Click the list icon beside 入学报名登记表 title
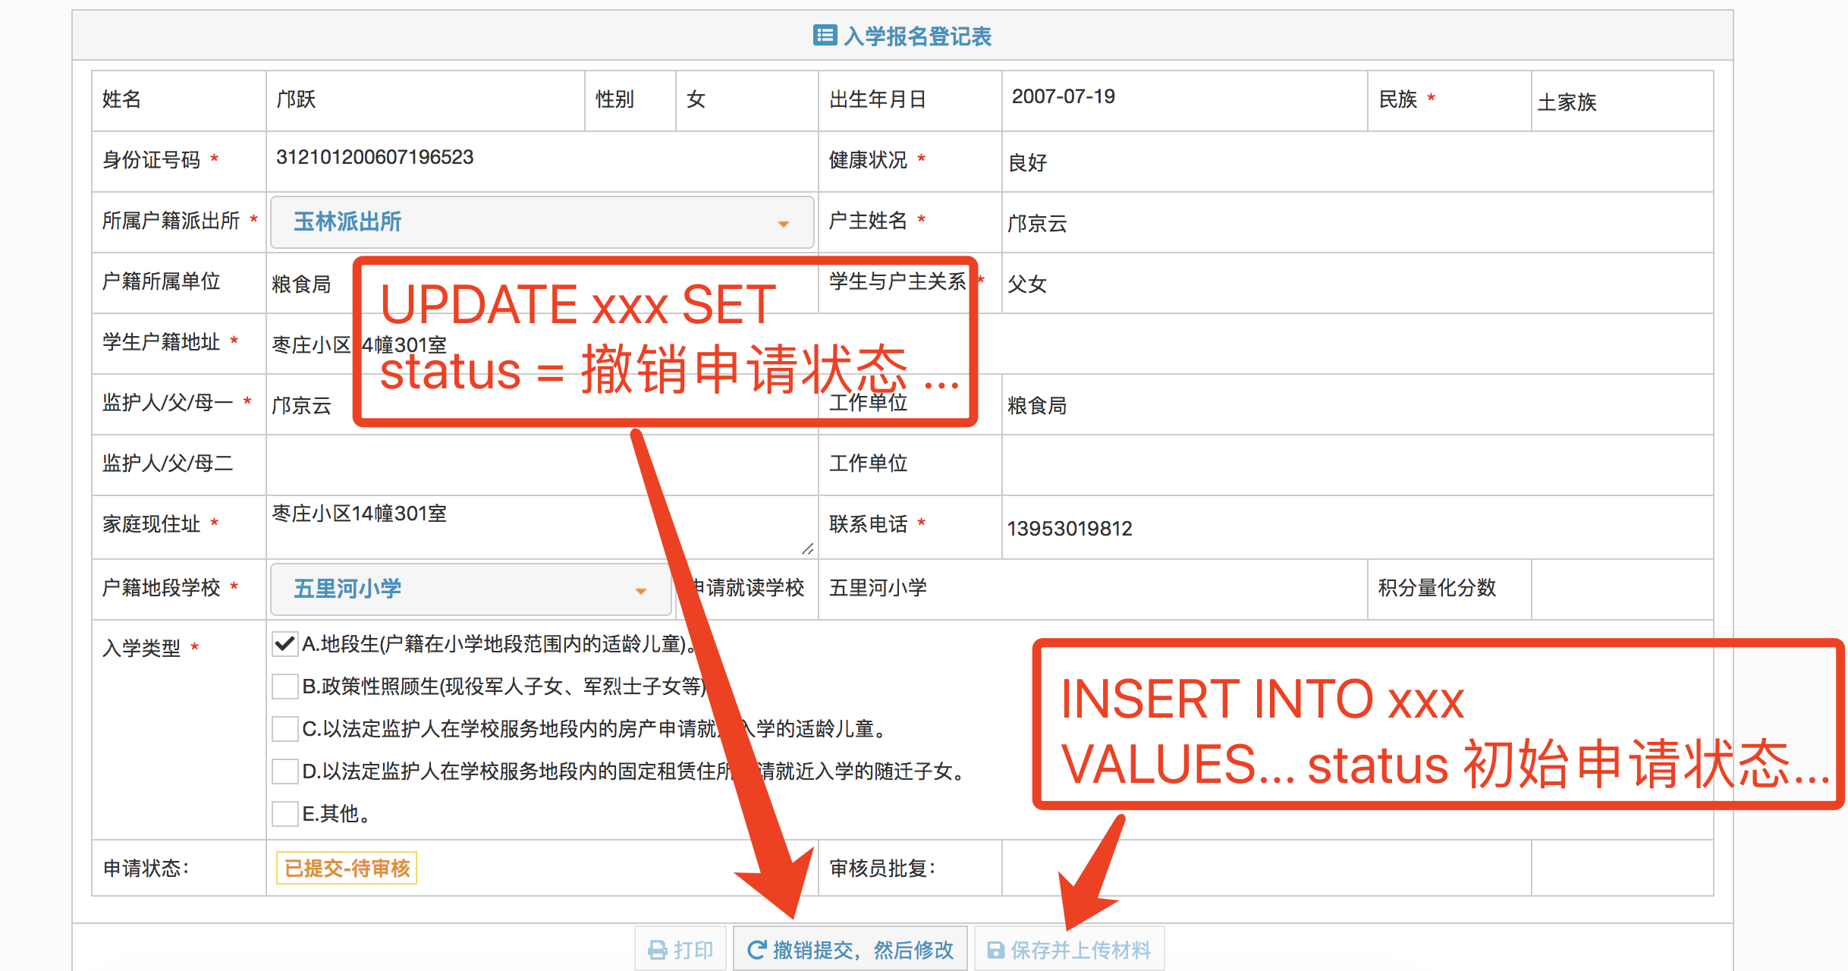The height and width of the screenshot is (971, 1848). (x=825, y=36)
